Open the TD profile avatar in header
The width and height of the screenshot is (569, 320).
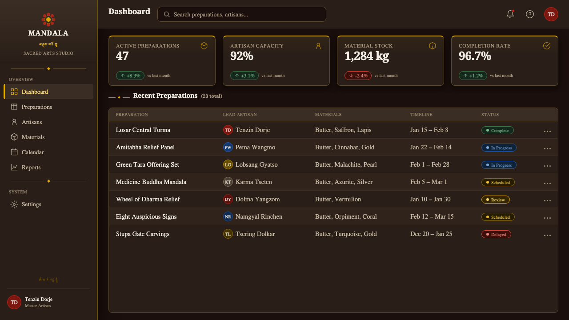click(551, 14)
